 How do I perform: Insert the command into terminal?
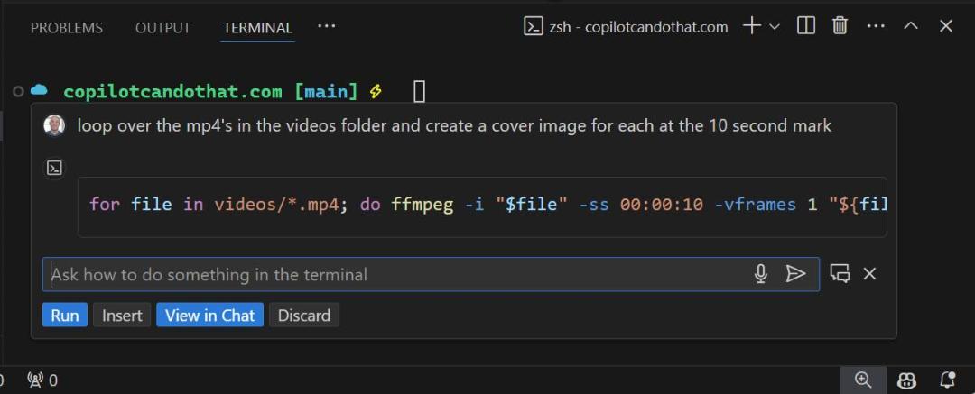tap(122, 315)
